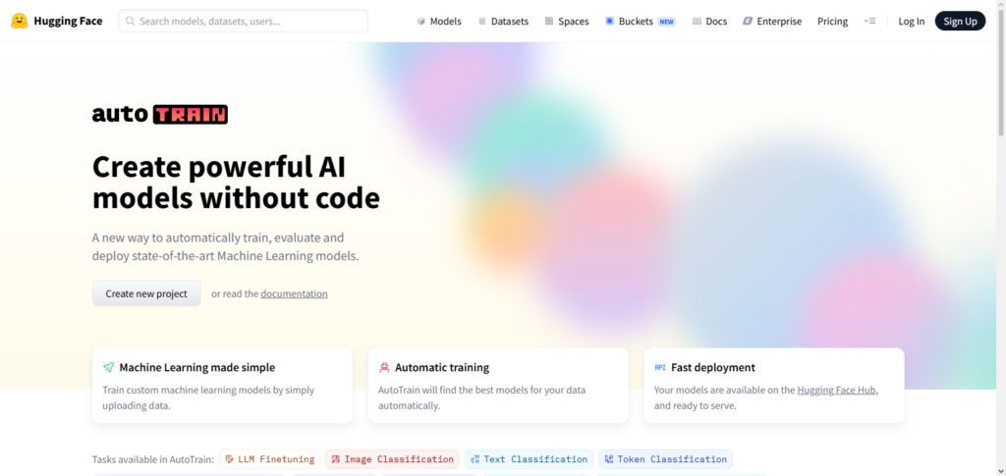Open the Pricing page

pos(832,22)
